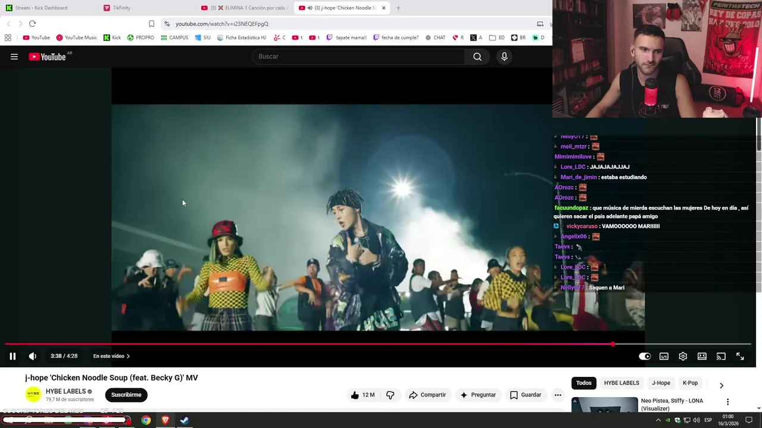The image size is (762, 428).
Task: Dislike the video
Action: coord(391,395)
